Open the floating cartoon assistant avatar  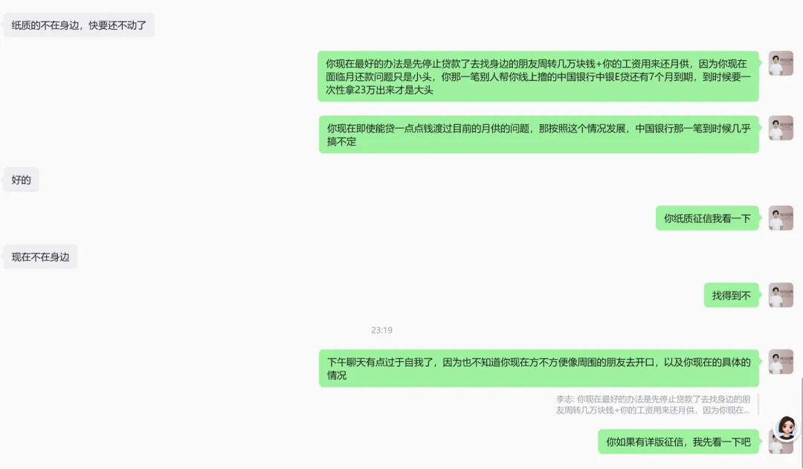tap(787, 428)
